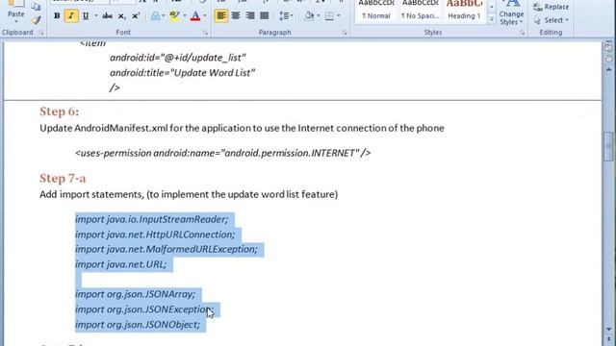Toggle Subscript formatting
The width and height of the screenshot is (616, 346).
point(122,16)
